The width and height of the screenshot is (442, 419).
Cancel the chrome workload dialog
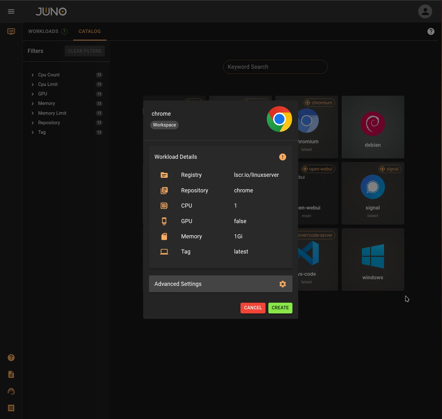pos(253,308)
